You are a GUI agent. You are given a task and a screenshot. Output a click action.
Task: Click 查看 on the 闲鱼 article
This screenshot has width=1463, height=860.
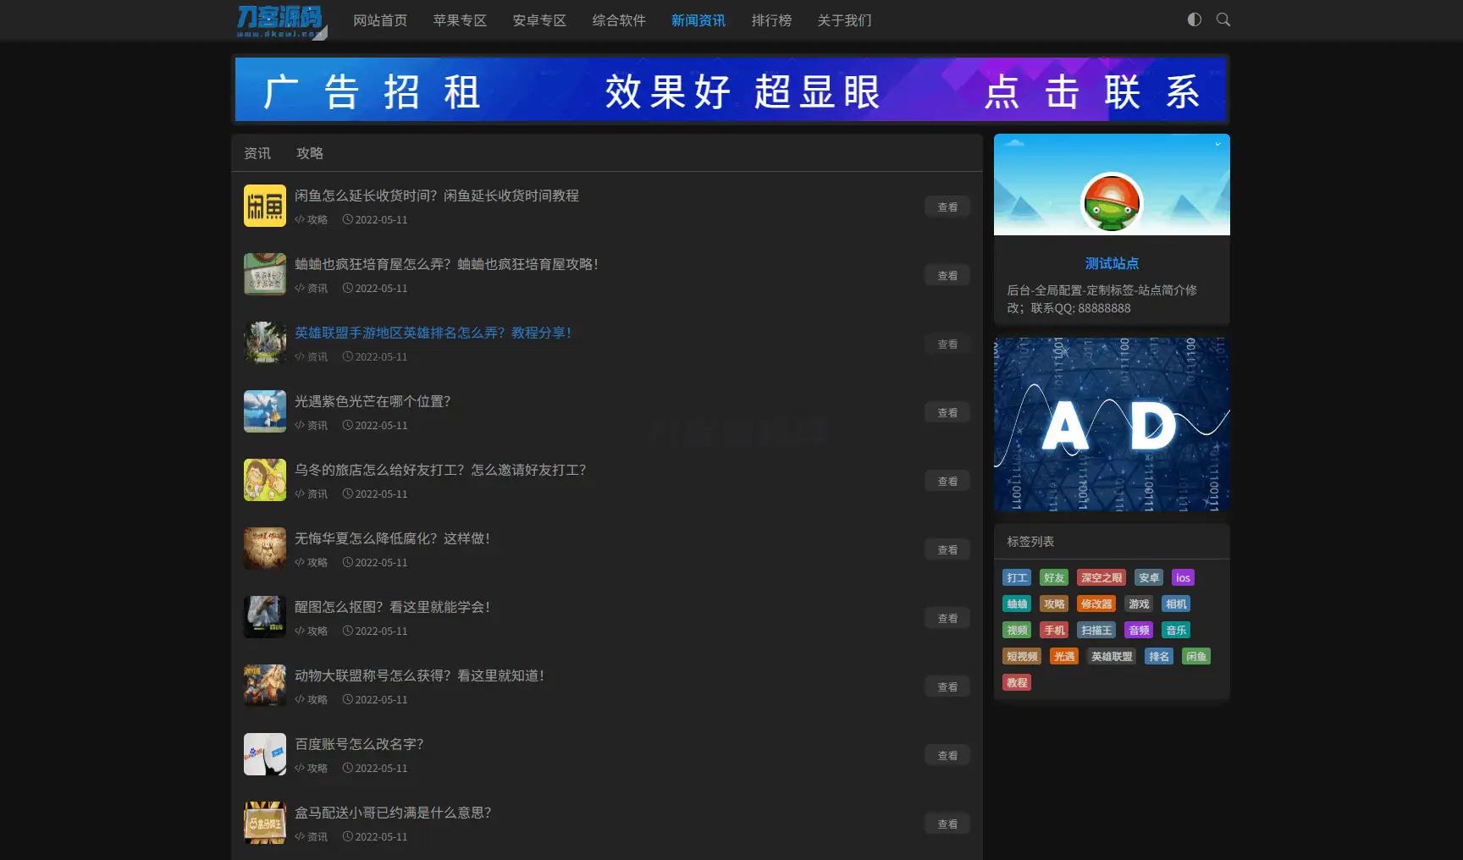coord(947,207)
